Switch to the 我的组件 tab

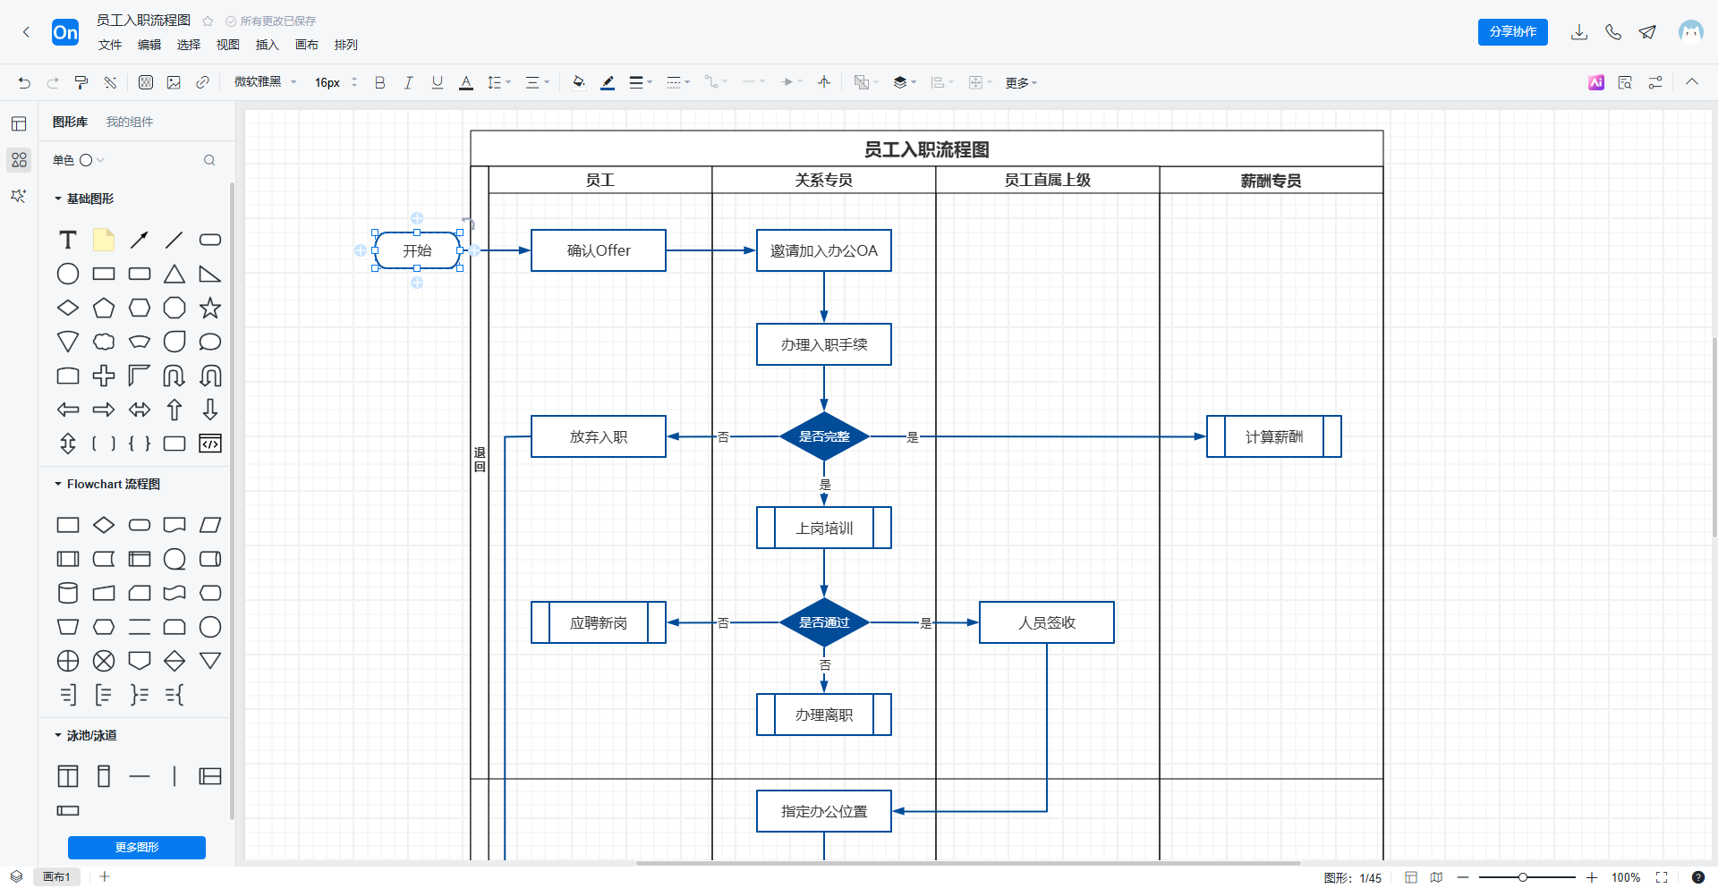[130, 122]
